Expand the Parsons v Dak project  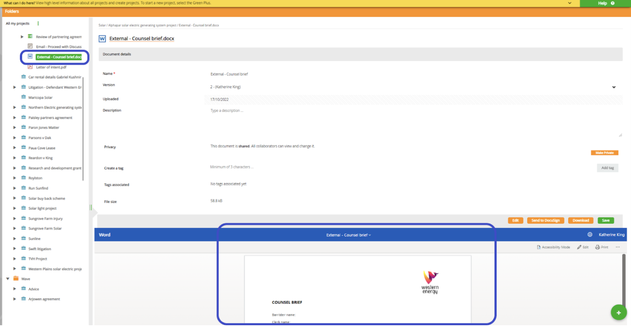[14, 138]
